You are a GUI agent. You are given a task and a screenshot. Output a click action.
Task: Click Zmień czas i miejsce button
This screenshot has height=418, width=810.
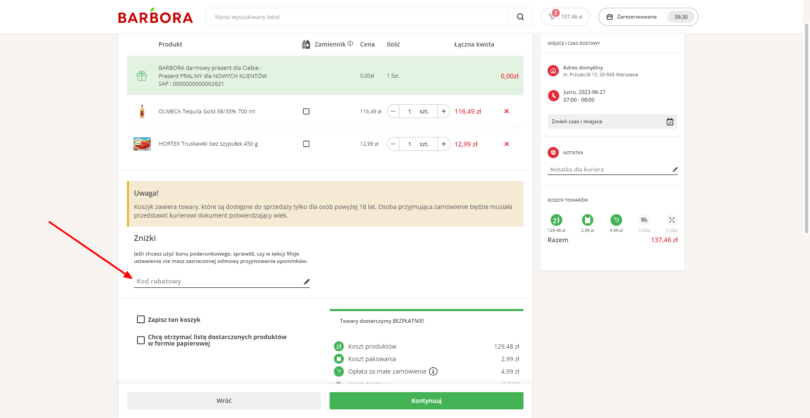point(612,122)
